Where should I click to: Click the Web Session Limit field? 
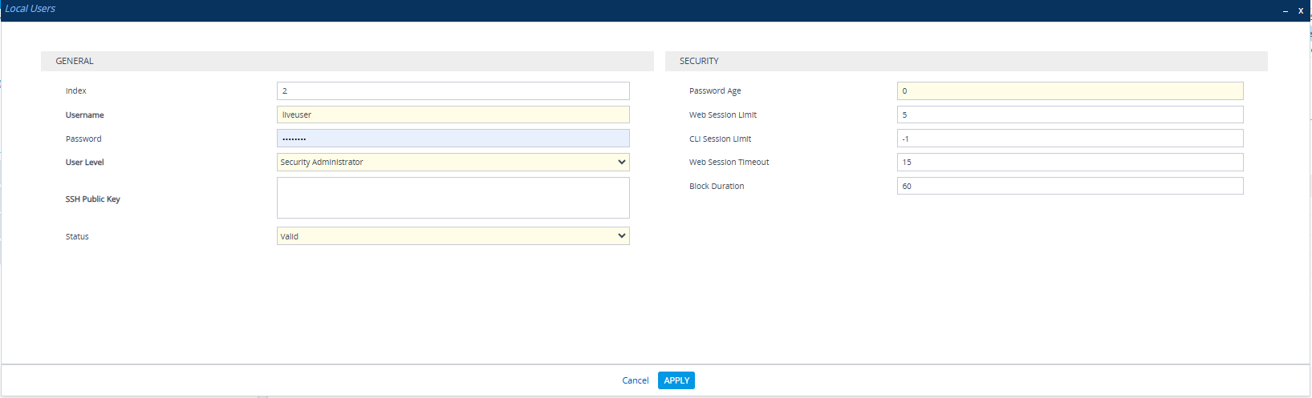click(1070, 115)
